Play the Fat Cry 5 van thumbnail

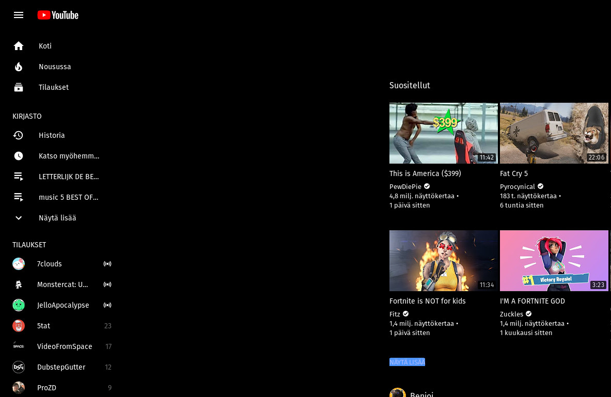click(554, 133)
